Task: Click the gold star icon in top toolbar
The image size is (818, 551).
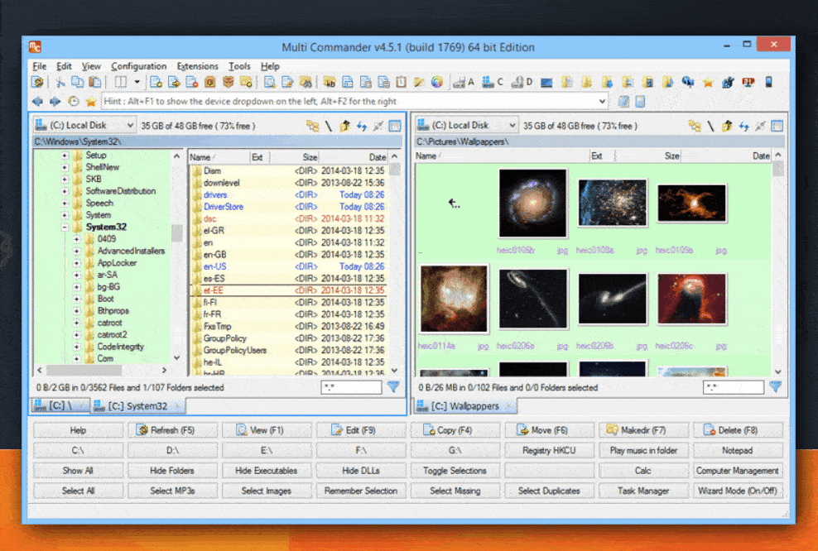Action: click(708, 82)
